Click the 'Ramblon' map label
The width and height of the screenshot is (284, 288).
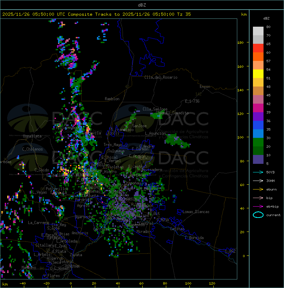[112, 99]
